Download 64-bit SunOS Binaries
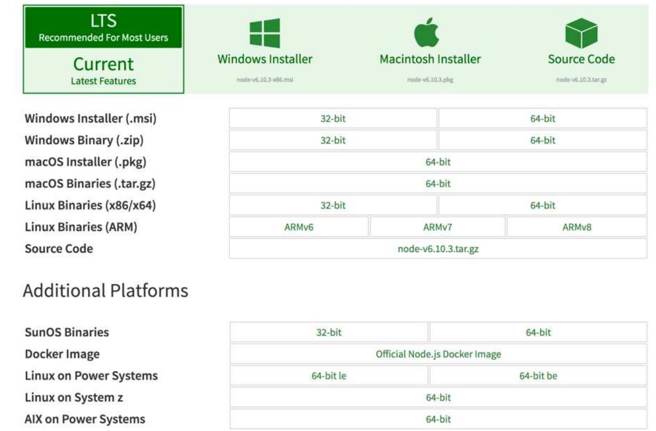The height and width of the screenshot is (431, 656). click(x=539, y=332)
